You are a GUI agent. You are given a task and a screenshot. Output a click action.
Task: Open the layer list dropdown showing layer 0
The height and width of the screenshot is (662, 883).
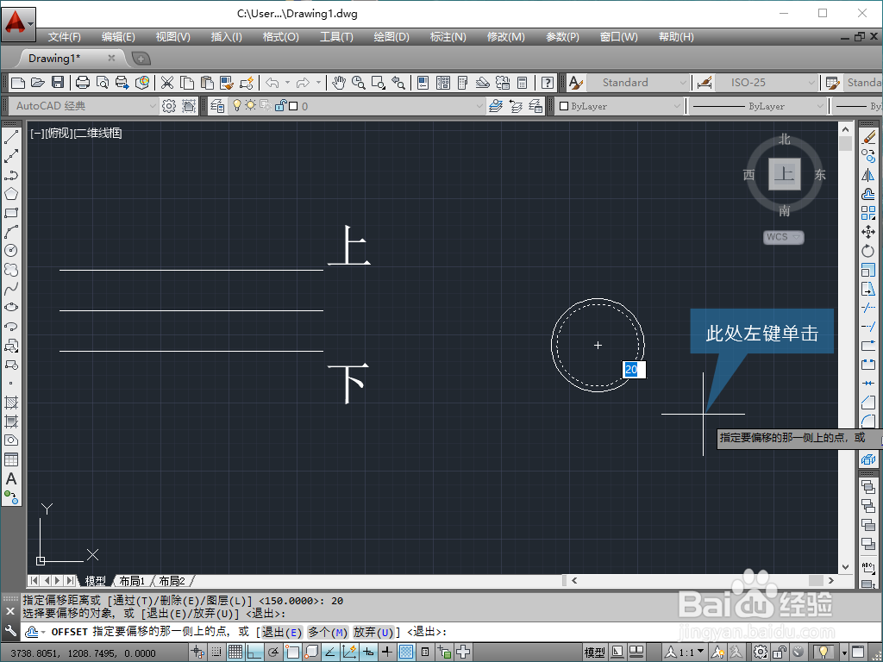point(479,105)
